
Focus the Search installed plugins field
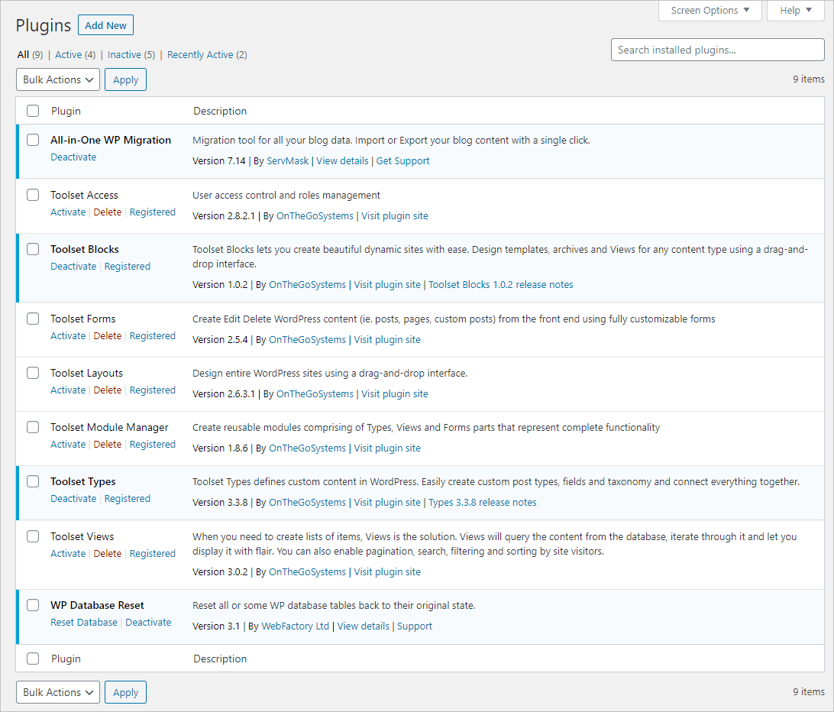[x=717, y=50]
